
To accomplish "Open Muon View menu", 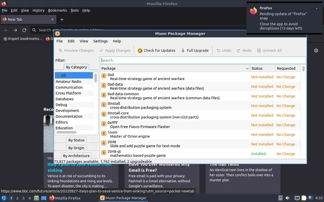I will 84,41.
